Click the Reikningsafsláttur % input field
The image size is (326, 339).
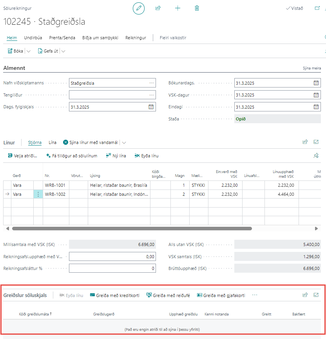coord(112,269)
